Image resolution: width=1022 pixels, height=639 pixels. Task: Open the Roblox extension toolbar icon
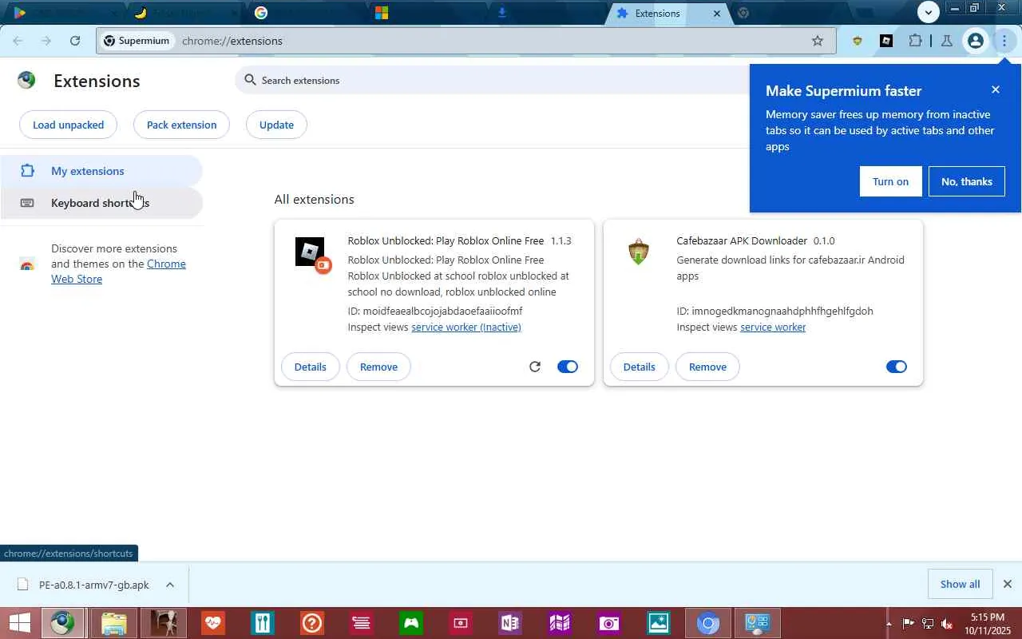[886, 41]
